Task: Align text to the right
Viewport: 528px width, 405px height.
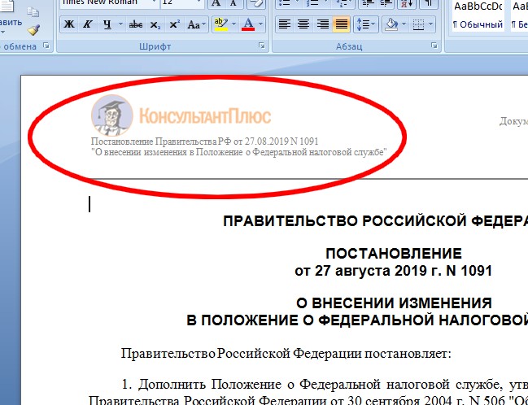Action: coord(322,24)
